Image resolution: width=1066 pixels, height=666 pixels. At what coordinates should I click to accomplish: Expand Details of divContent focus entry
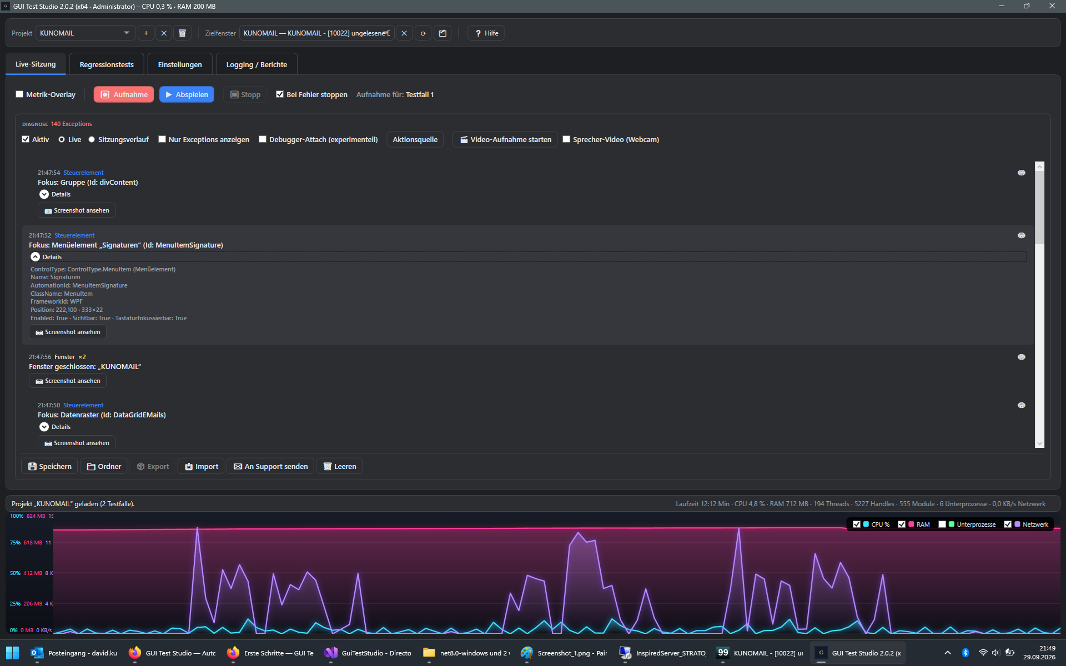pos(44,194)
